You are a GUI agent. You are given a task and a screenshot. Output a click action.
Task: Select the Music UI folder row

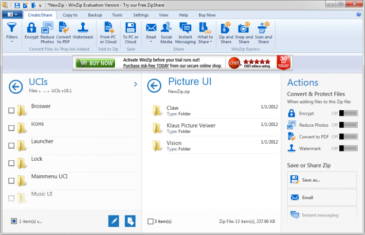[x=73, y=198]
